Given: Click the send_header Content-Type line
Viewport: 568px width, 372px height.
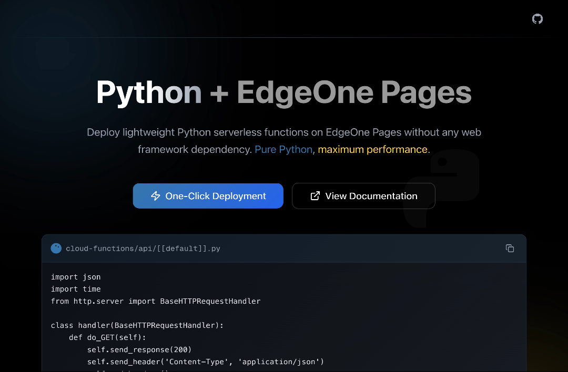Looking at the screenshot, I should point(206,361).
